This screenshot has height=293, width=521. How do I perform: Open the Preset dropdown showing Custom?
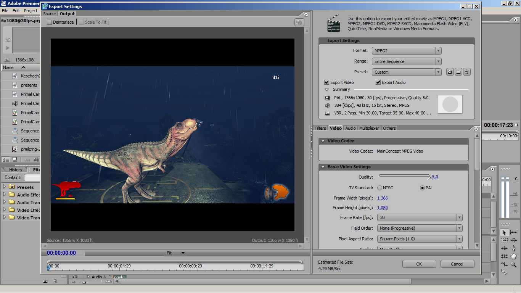[x=407, y=72]
